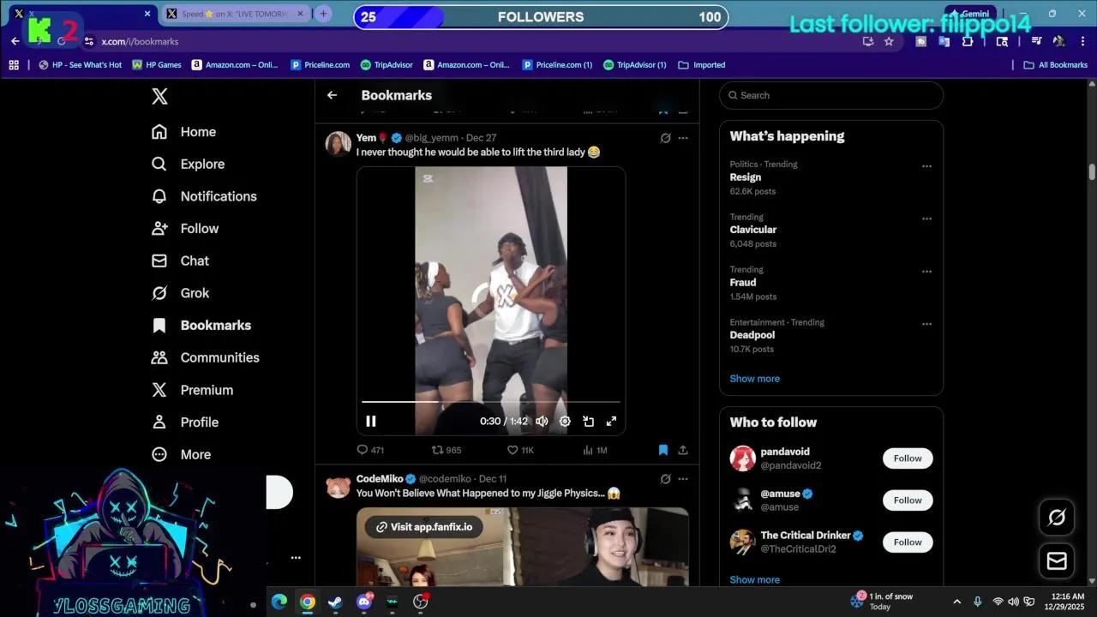Open video settings gear
Viewport: 1097px width, 617px height.
[x=565, y=421]
